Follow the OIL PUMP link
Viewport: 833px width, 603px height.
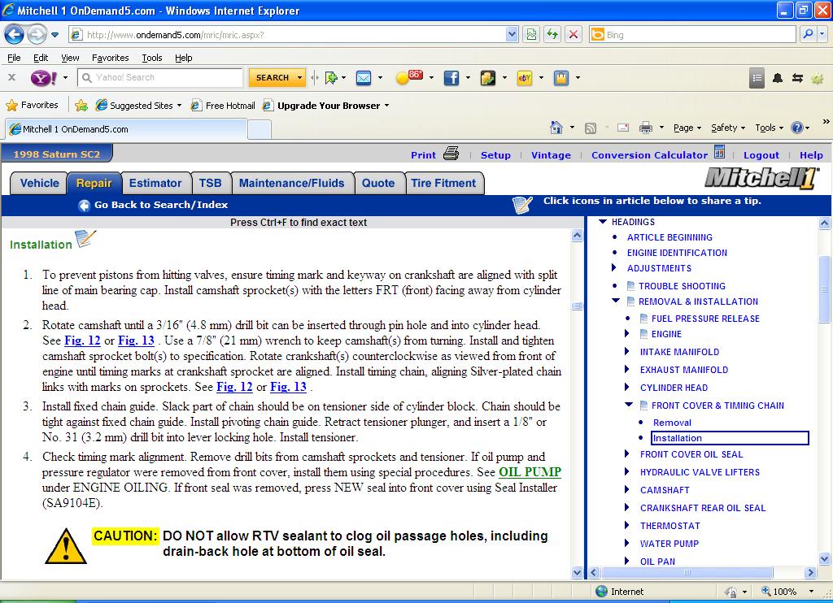point(530,472)
